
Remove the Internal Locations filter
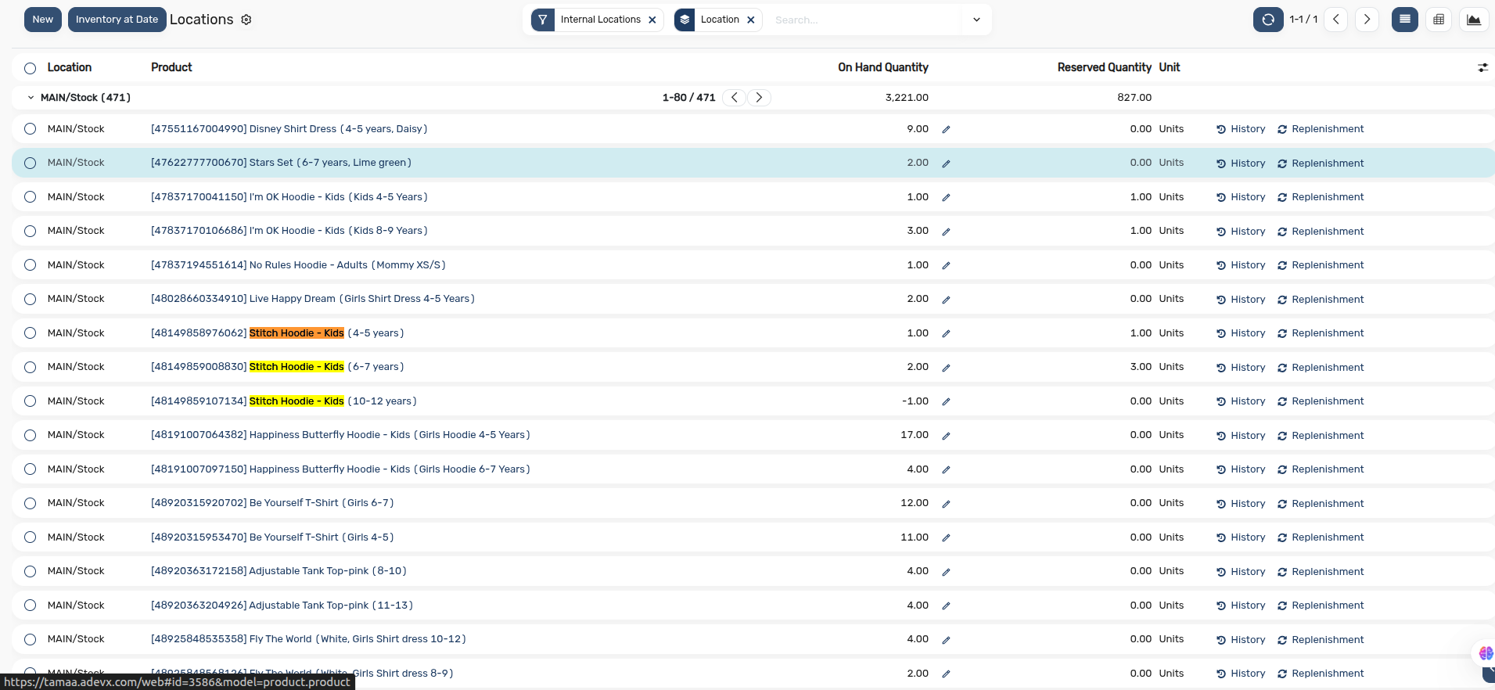652,20
